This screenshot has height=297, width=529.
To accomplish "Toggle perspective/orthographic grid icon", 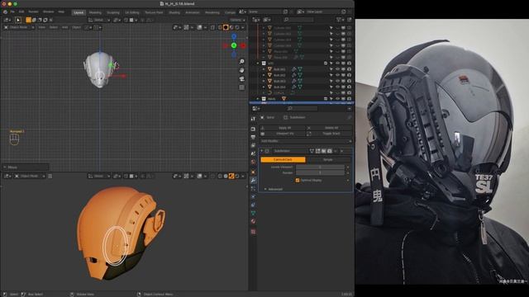I will tap(242, 88).
